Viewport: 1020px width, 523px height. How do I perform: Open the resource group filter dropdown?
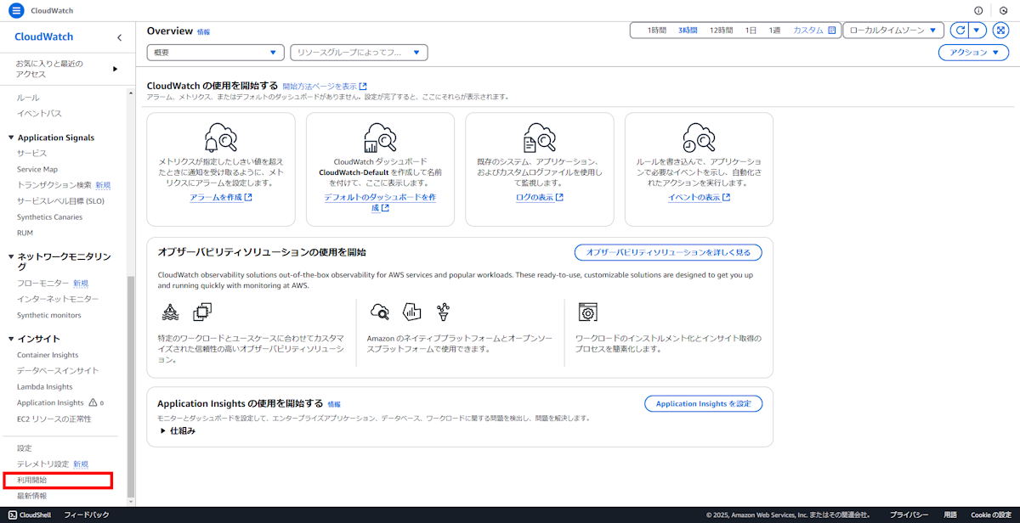[359, 53]
